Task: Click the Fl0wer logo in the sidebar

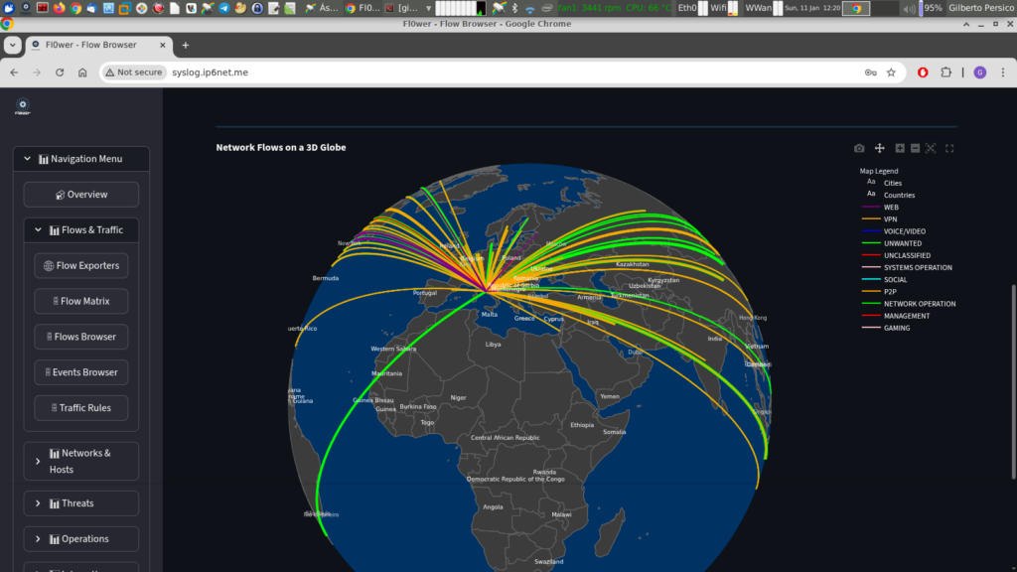Action: (23, 106)
